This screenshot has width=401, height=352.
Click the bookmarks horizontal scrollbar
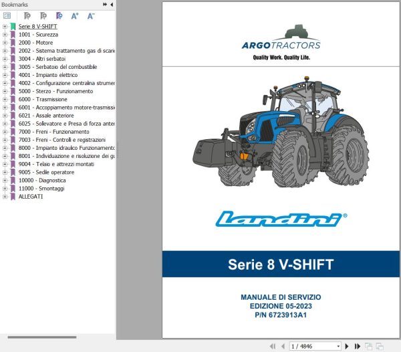(42, 337)
